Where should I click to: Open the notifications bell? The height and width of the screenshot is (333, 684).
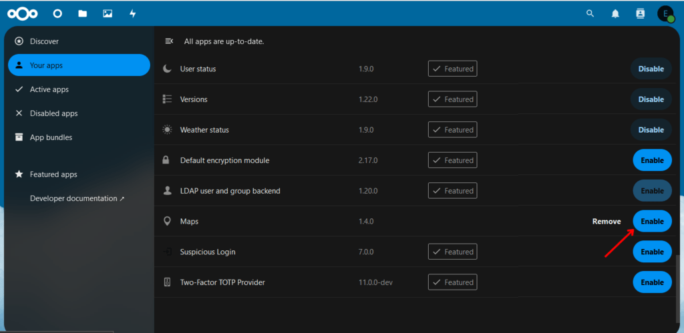click(615, 13)
